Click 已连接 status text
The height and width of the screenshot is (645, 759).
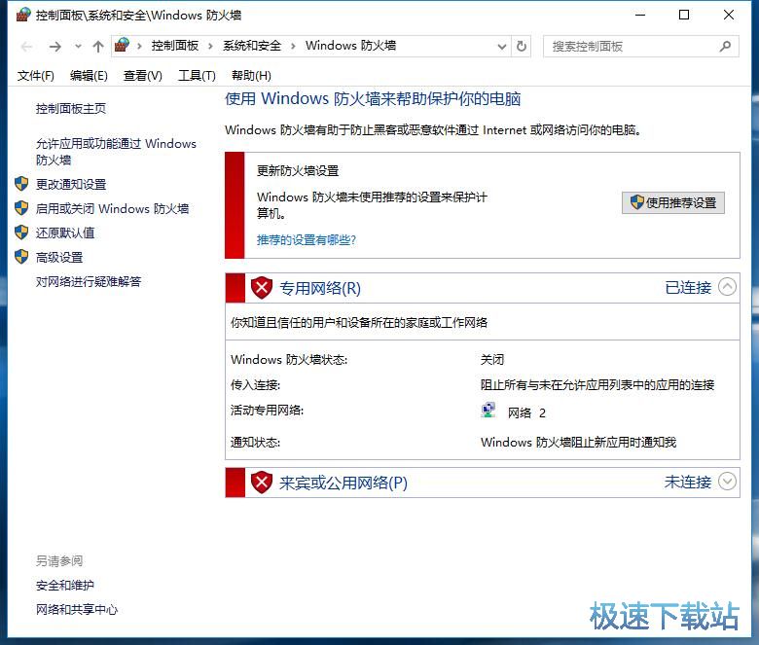(688, 288)
